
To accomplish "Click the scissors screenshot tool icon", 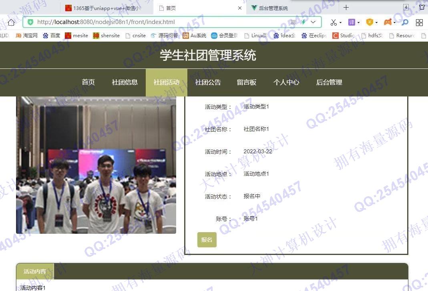I will (333, 22).
